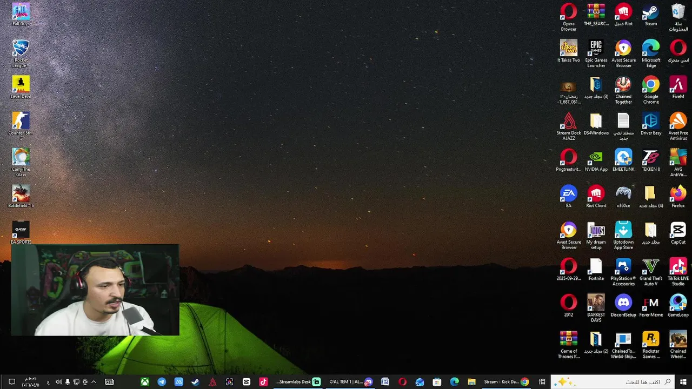The height and width of the screenshot is (389, 692).
Task: Select the FiveM desktop icon
Action: click(x=678, y=87)
